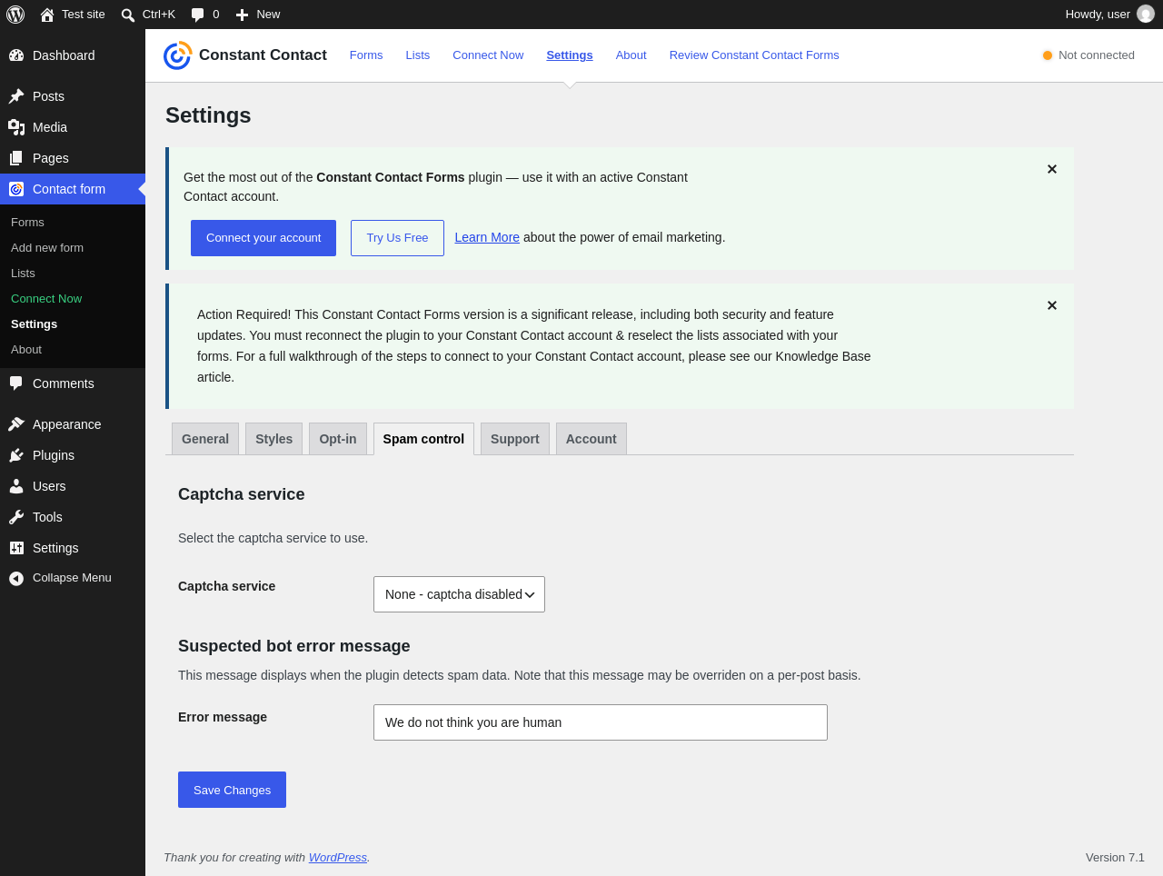Open the WordPress link in footer
This screenshot has width=1163, height=876.
[338, 858]
